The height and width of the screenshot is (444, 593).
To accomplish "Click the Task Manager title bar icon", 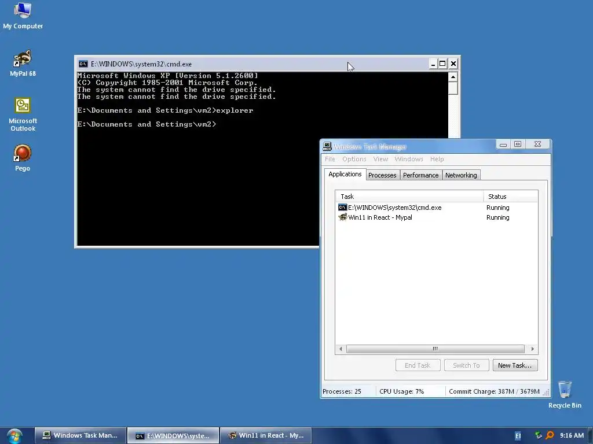I will [x=327, y=146].
